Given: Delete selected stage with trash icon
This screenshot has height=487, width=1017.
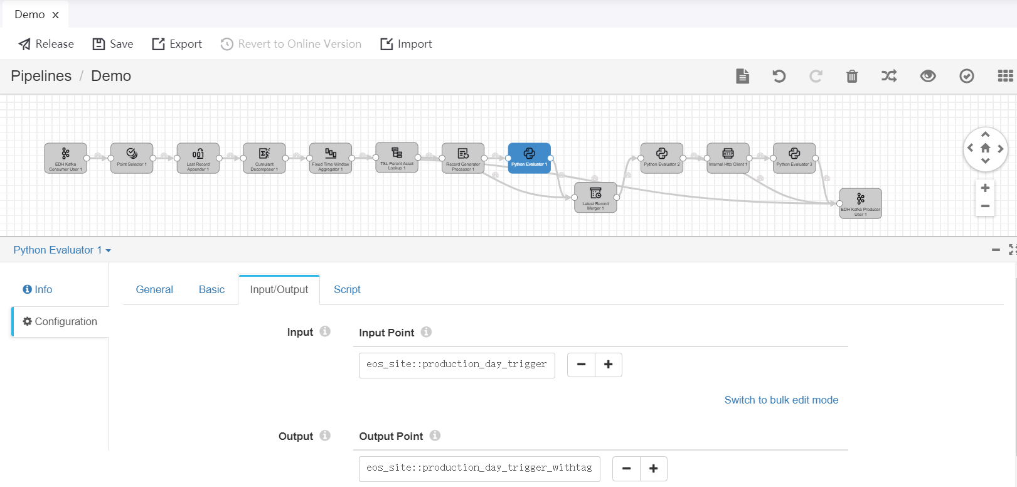Looking at the screenshot, I should (852, 76).
